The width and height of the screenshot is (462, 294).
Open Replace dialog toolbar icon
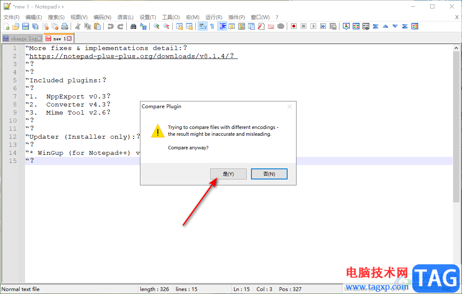143,26
